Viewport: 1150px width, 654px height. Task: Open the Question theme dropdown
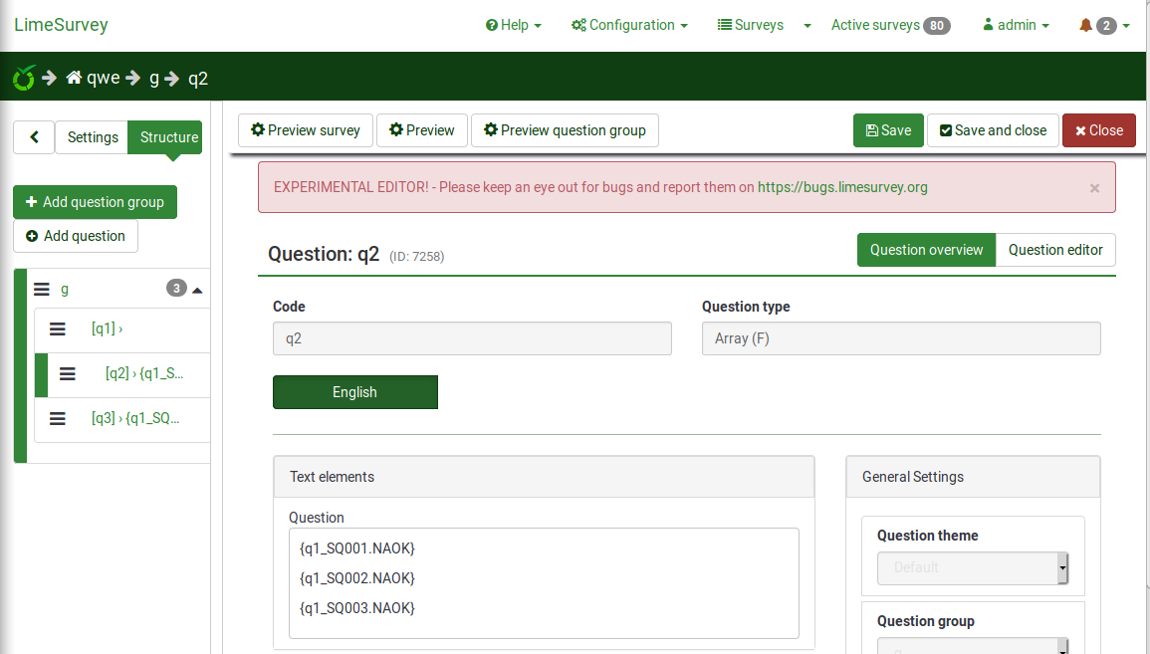point(972,568)
